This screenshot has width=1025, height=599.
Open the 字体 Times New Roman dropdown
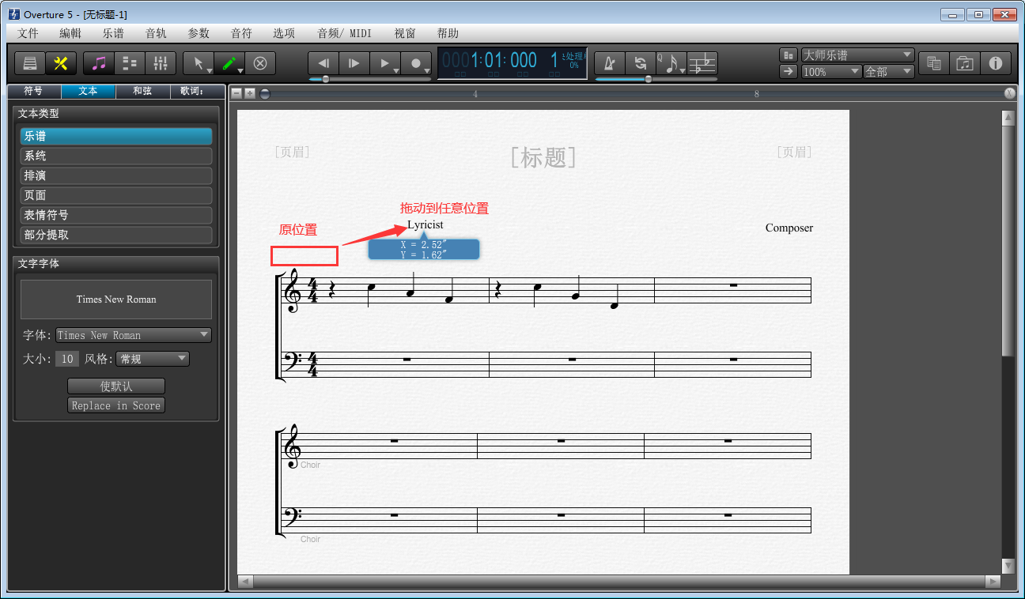[134, 335]
